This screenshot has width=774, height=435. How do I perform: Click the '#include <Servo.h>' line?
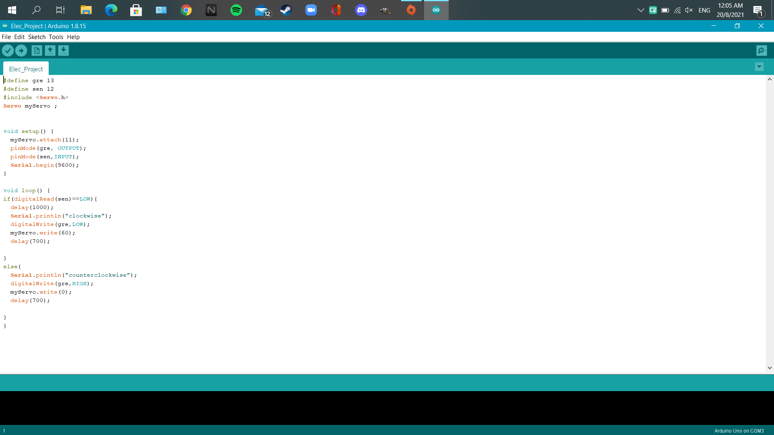36,97
